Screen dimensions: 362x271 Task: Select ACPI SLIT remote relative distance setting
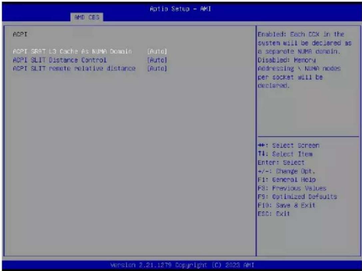pos(74,69)
